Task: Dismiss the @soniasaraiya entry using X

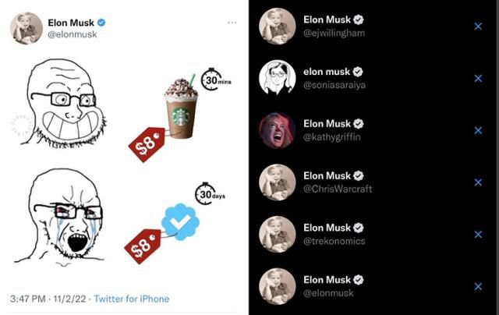Action: [x=478, y=79]
